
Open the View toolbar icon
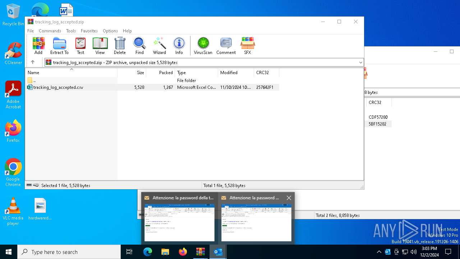100,46
